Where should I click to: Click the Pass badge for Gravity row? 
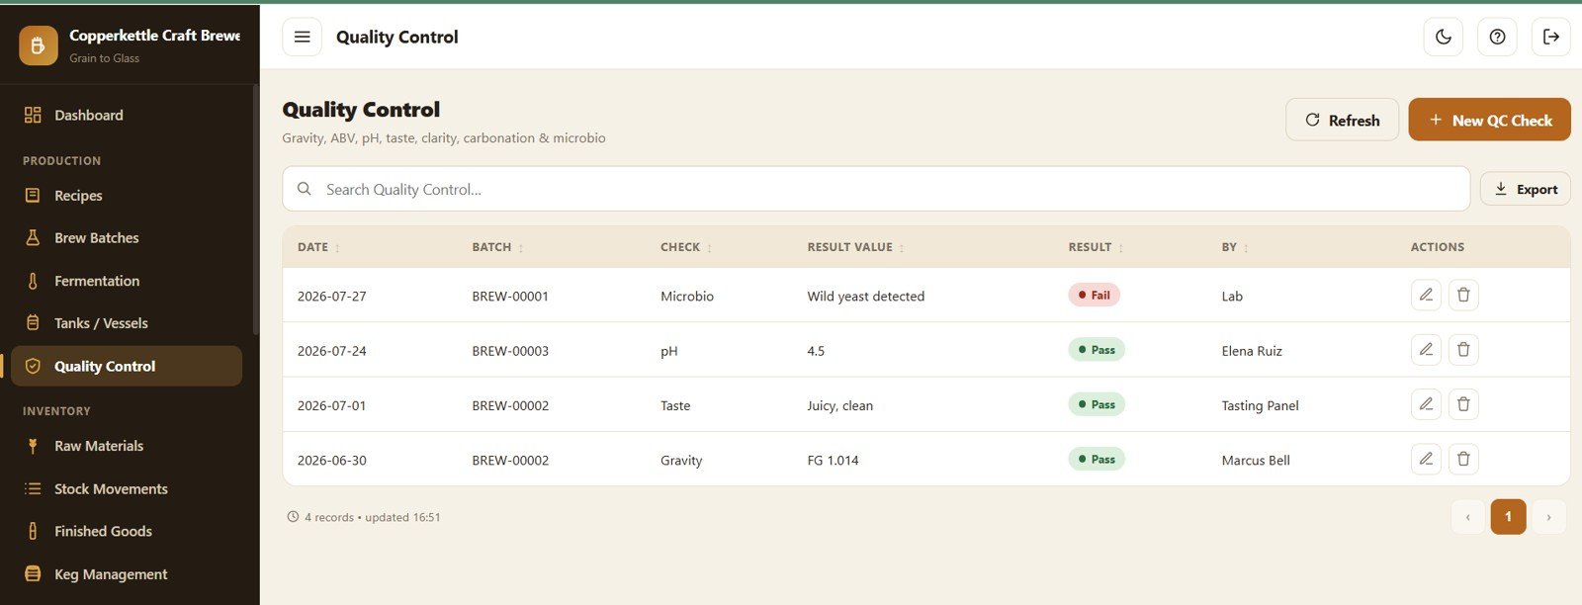tap(1097, 459)
